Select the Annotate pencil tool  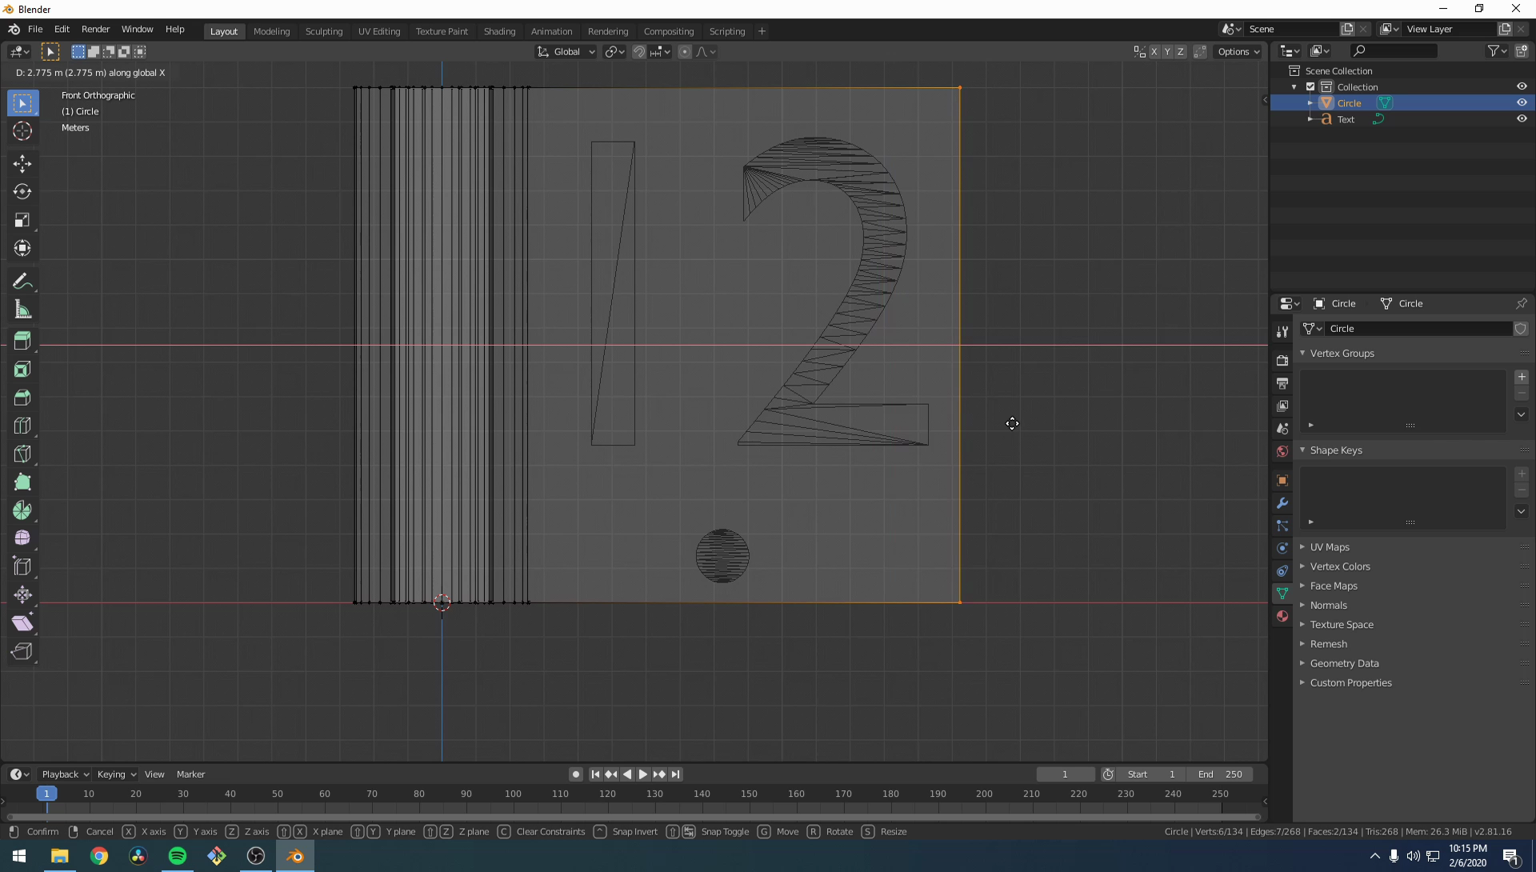22,282
